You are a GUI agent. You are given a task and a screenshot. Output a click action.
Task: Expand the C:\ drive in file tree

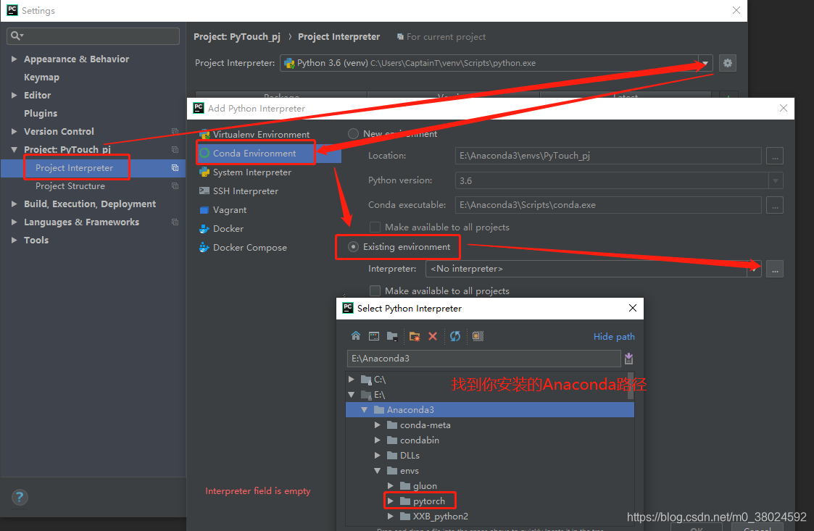click(x=352, y=380)
